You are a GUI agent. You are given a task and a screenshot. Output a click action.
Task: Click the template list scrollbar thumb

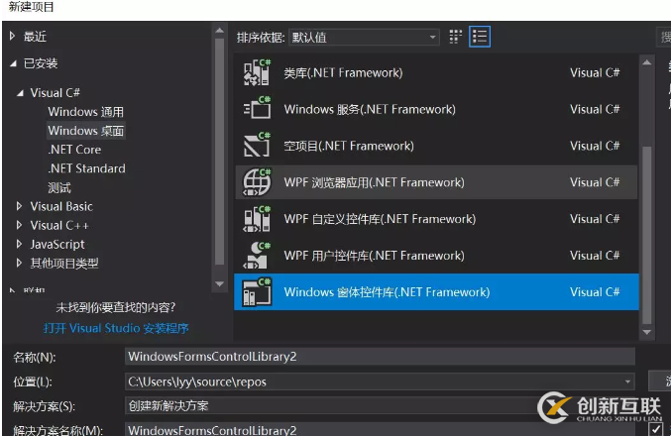click(646, 235)
